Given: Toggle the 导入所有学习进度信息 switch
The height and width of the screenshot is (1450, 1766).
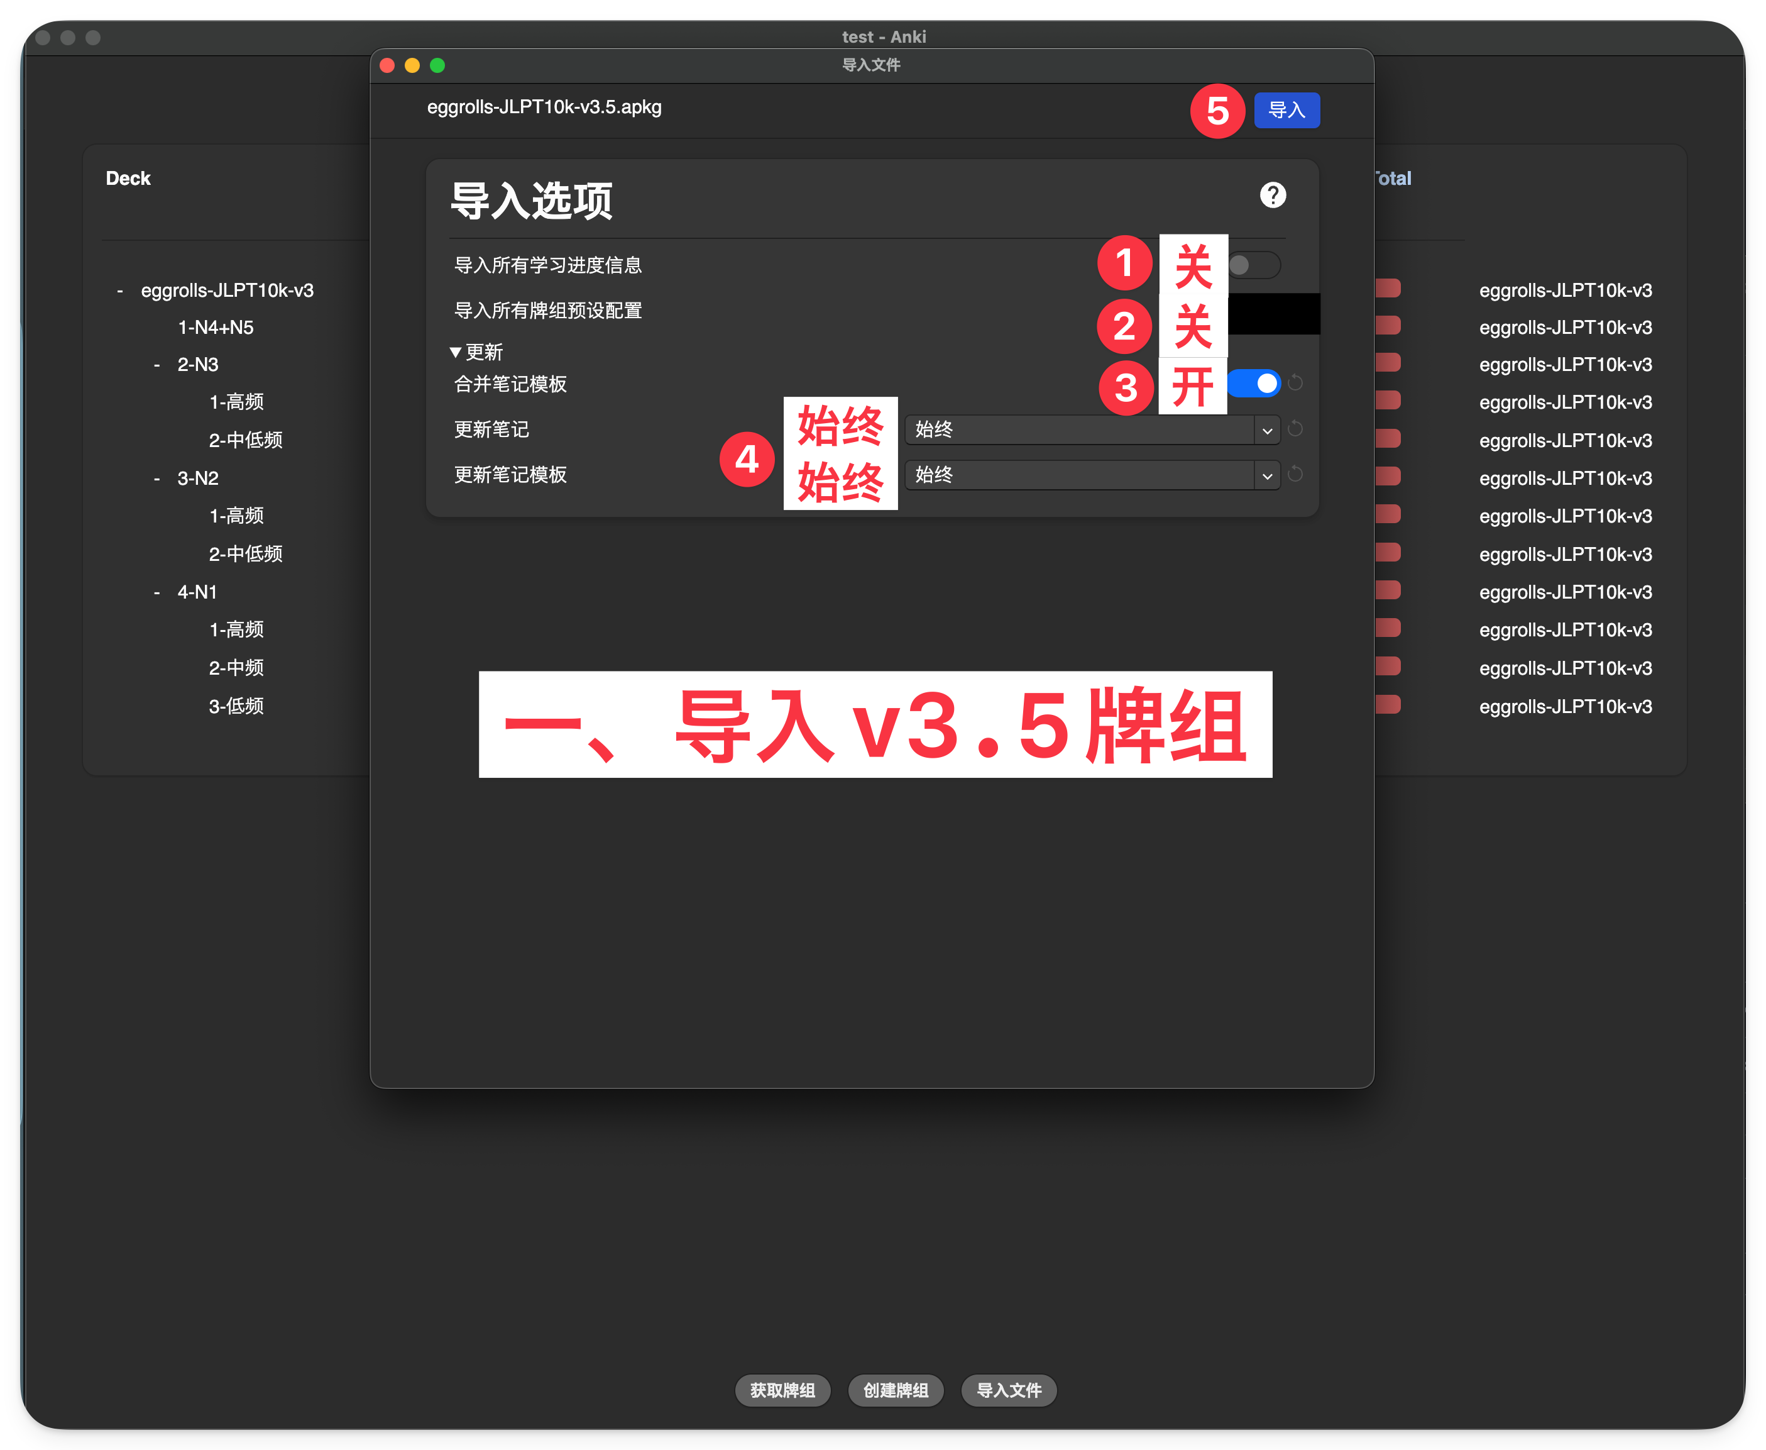Looking at the screenshot, I should (1254, 265).
